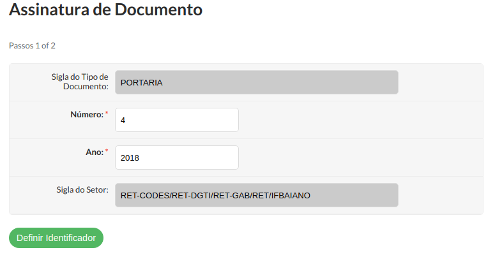Click the Sigla do Setor field
The height and width of the screenshot is (257, 495).
pos(256,195)
